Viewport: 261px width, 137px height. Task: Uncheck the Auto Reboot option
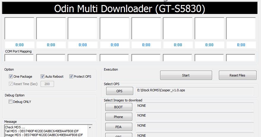pyautogui.click(x=42, y=77)
